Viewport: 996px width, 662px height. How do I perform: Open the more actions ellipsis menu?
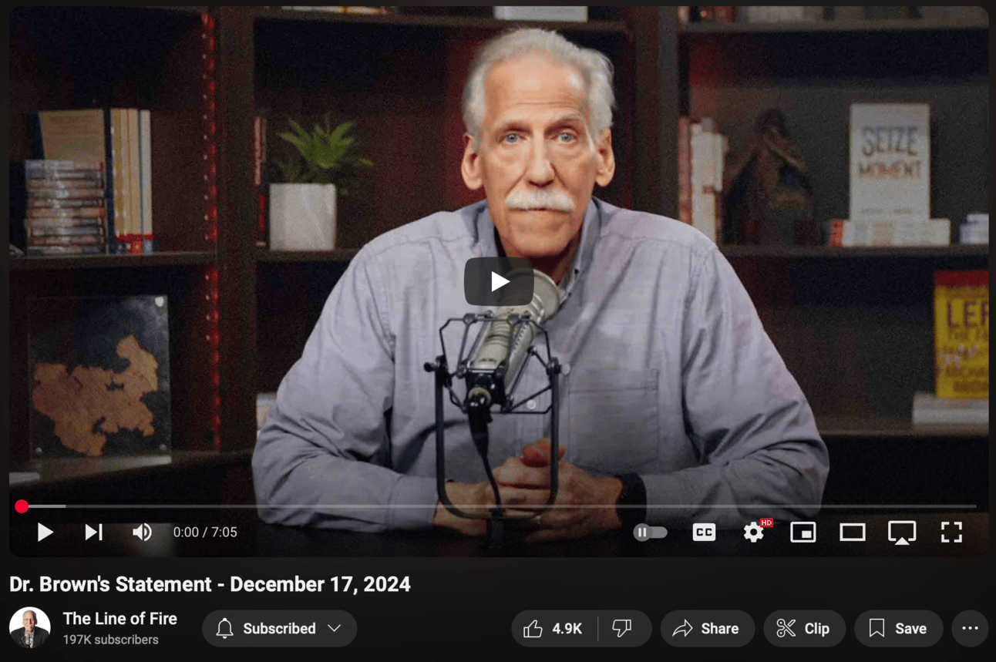pos(970,629)
